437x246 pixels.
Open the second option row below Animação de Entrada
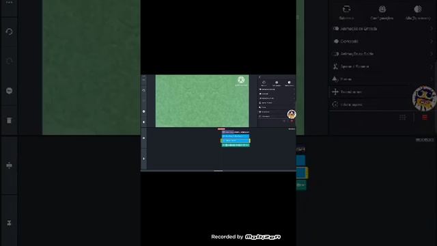277,94
